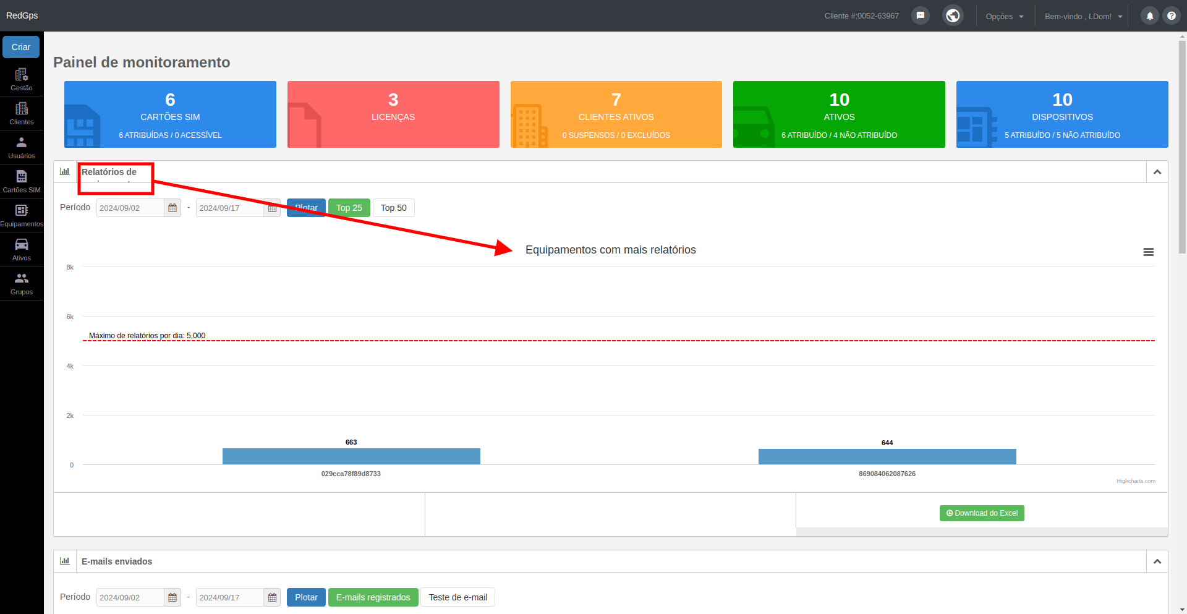Open the notifications bell

(1150, 16)
